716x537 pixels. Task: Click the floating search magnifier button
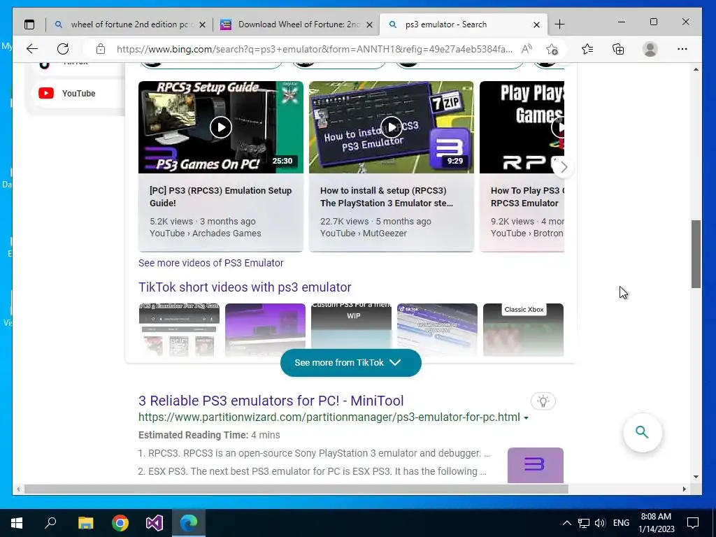(642, 432)
